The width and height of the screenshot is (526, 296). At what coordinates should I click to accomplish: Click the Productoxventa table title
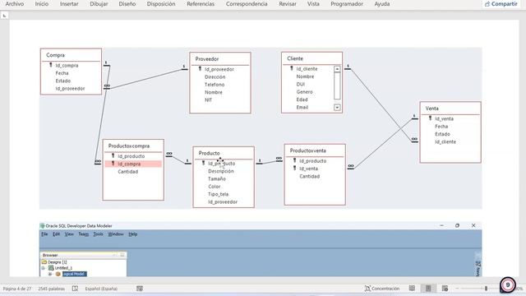coord(308,150)
